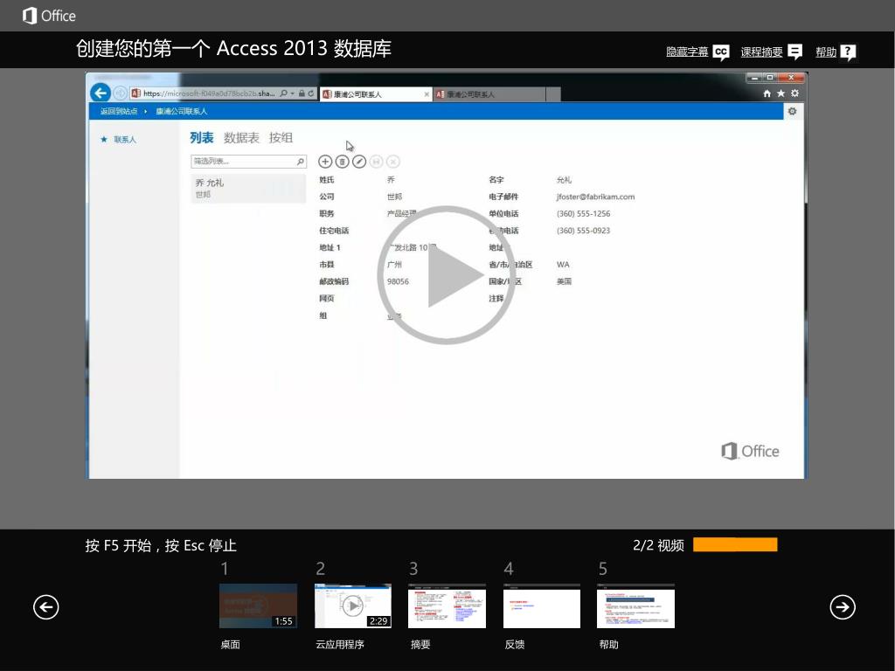Image resolution: width=895 pixels, height=671 pixels.
Task: Select thumbnail 1 桌面 video
Action: [258, 605]
